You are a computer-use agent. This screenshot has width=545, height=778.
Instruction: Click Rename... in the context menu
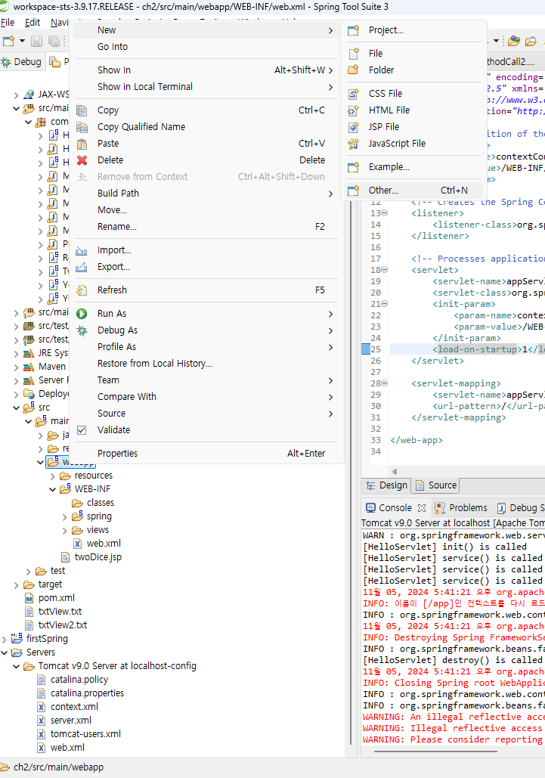tap(206, 227)
